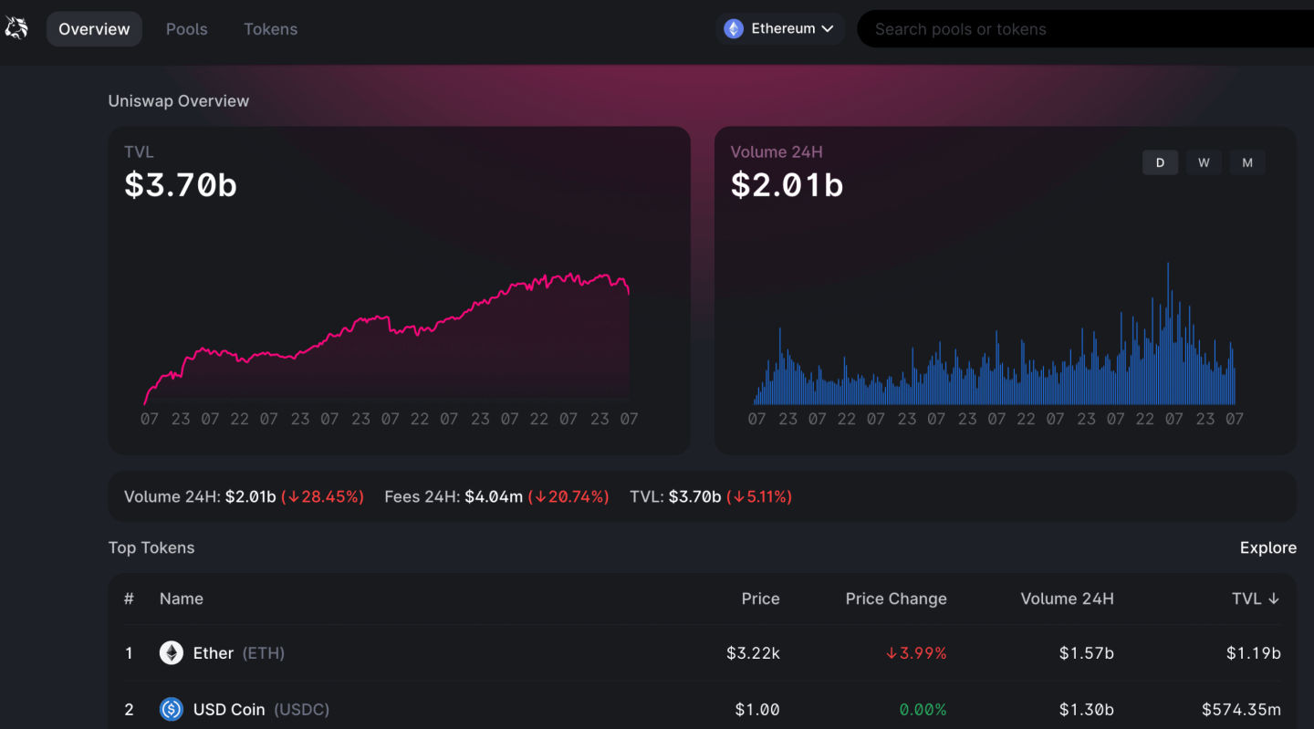Sort by the Name column header
Screen dimensions: 1314x729
pos(182,599)
